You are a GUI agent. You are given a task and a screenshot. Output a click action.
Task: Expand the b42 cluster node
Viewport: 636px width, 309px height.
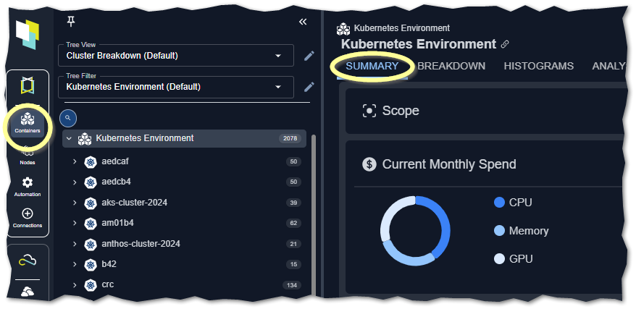75,264
